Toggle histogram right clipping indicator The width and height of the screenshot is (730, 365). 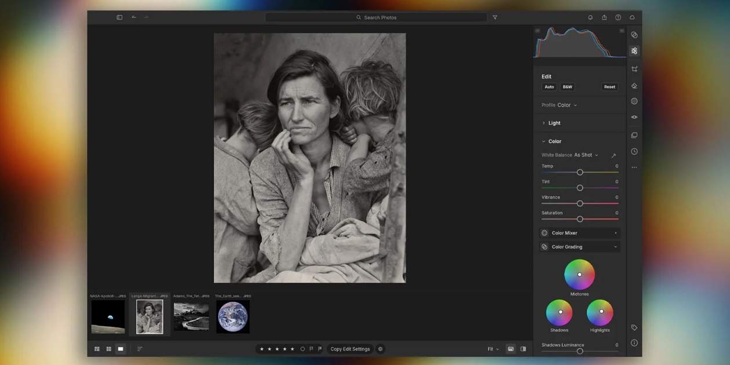tap(622, 31)
